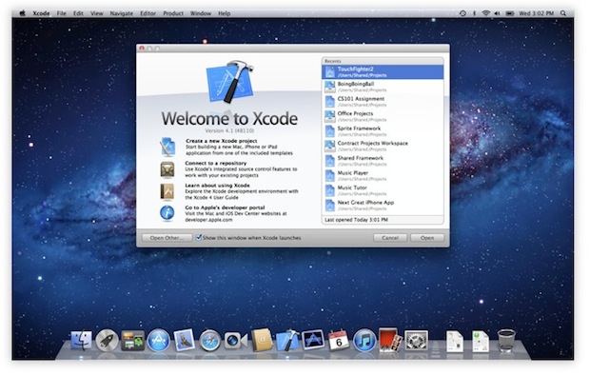The image size is (590, 375).
Task: Select Music Player recent project
Action: (383, 175)
